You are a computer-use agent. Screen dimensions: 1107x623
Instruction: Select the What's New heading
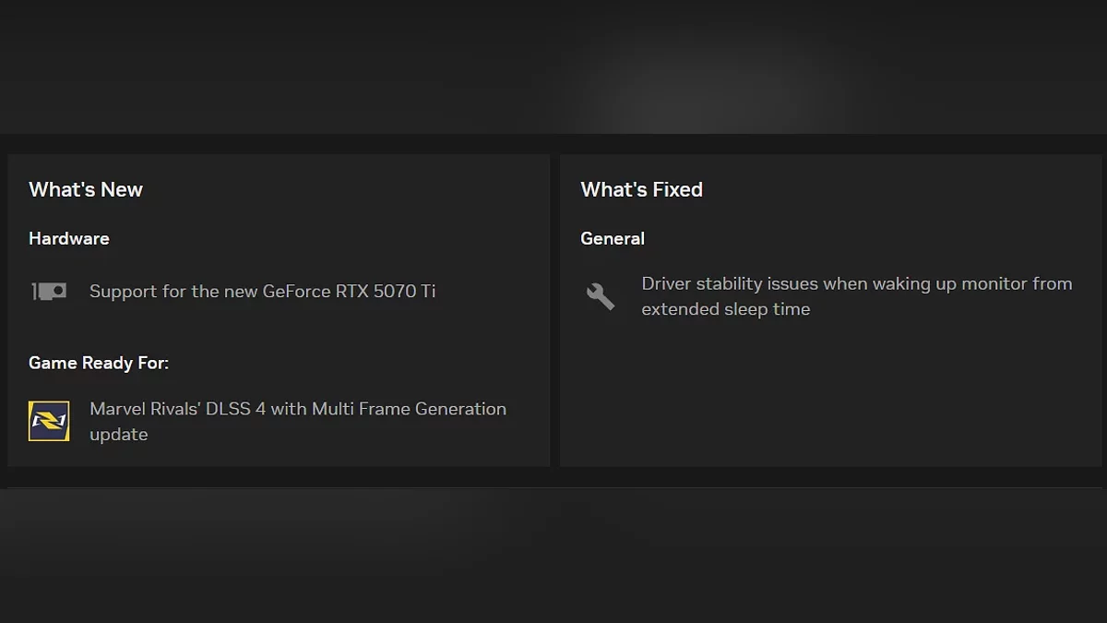(86, 189)
